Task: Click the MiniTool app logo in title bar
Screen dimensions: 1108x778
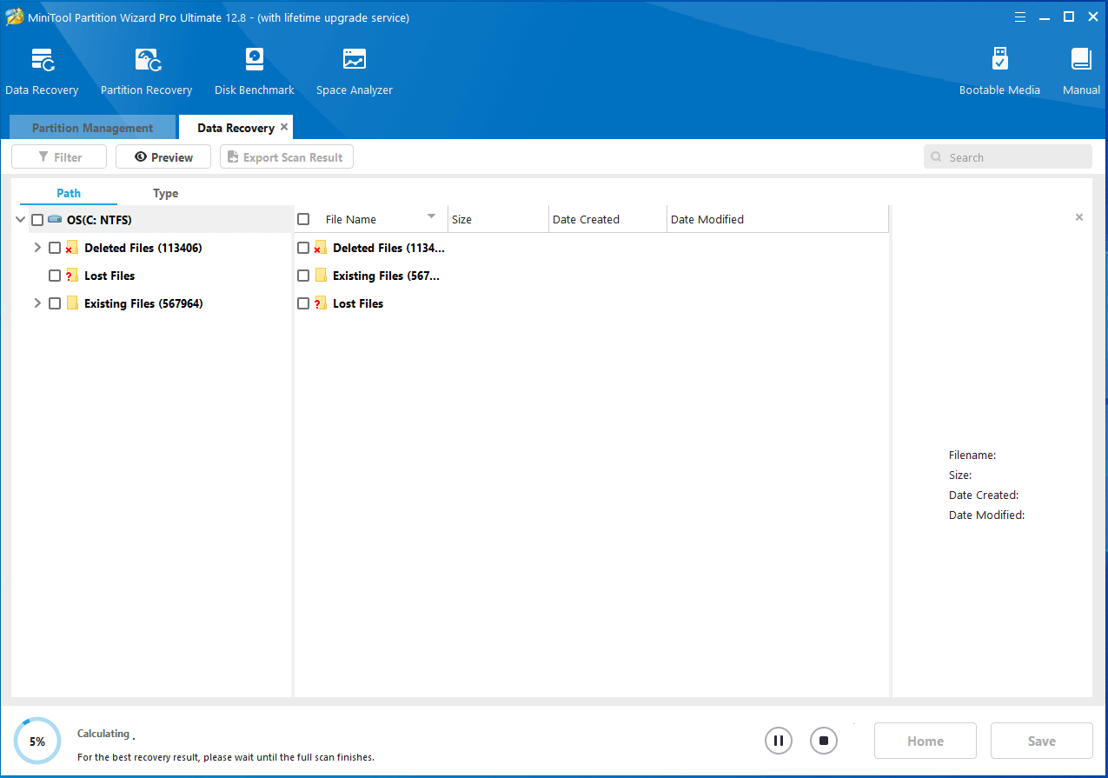Action: pyautogui.click(x=15, y=17)
